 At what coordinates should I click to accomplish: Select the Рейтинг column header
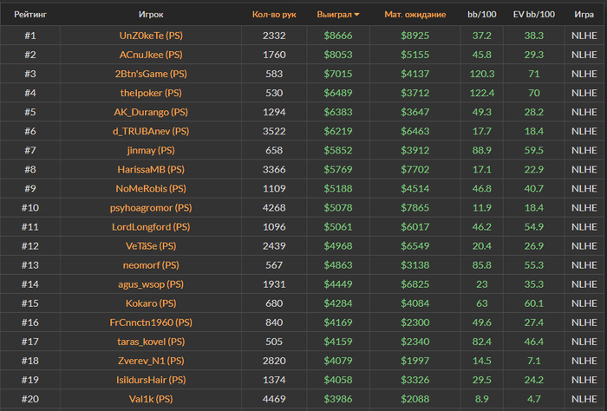pos(30,15)
